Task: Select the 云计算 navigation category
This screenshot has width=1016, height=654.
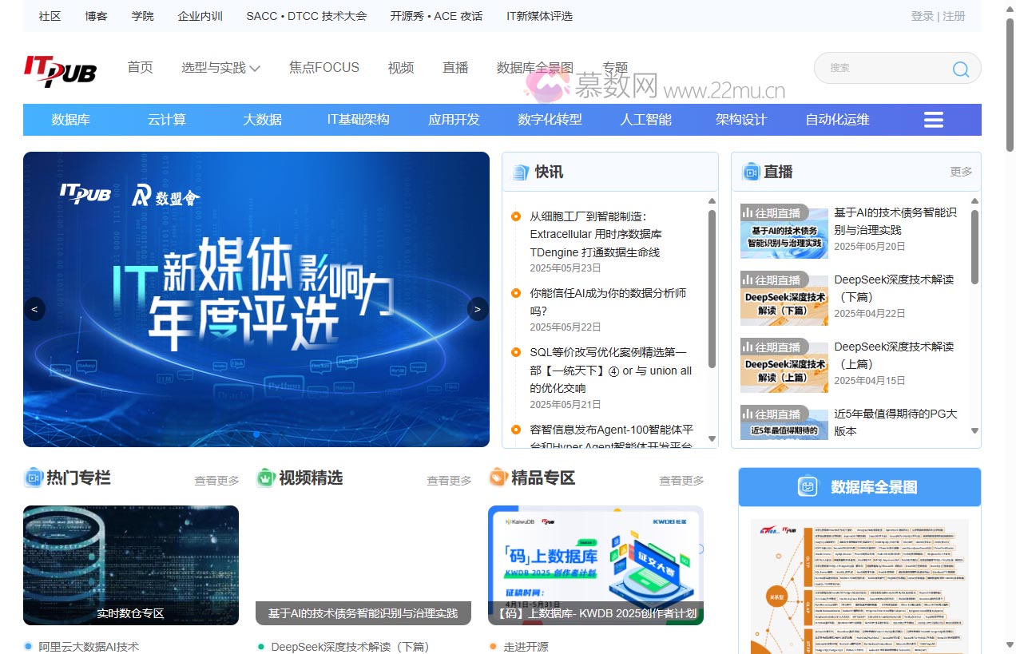Action: [x=166, y=119]
